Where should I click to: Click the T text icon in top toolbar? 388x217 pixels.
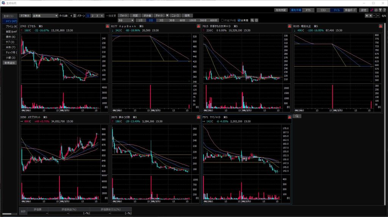point(380,10)
